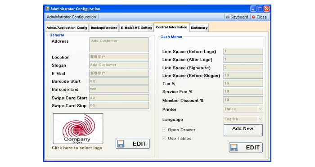Switch to the Admin/Application Config tab
Screen dimensions: 315x167
point(67,28)
